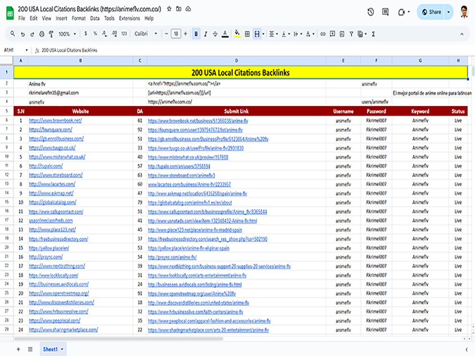Open the brownbook.net website link
475x356 pixels.
[x=55, y=121]
